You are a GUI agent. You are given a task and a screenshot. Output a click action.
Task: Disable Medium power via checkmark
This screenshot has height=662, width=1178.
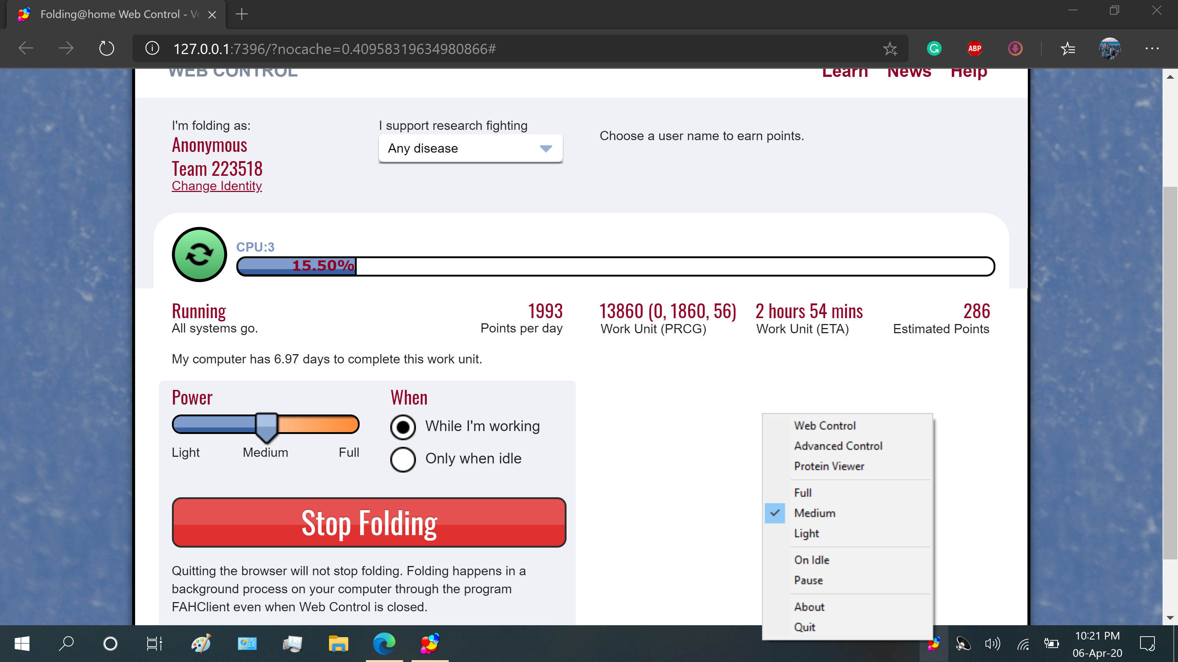click(x=775, y=512)
